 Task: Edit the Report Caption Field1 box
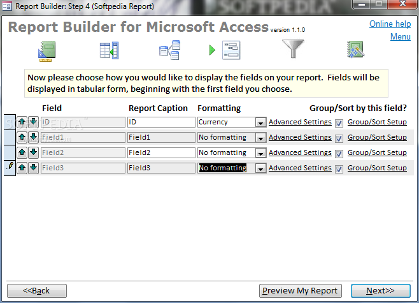pyautogui.click(x=161, y=137)
